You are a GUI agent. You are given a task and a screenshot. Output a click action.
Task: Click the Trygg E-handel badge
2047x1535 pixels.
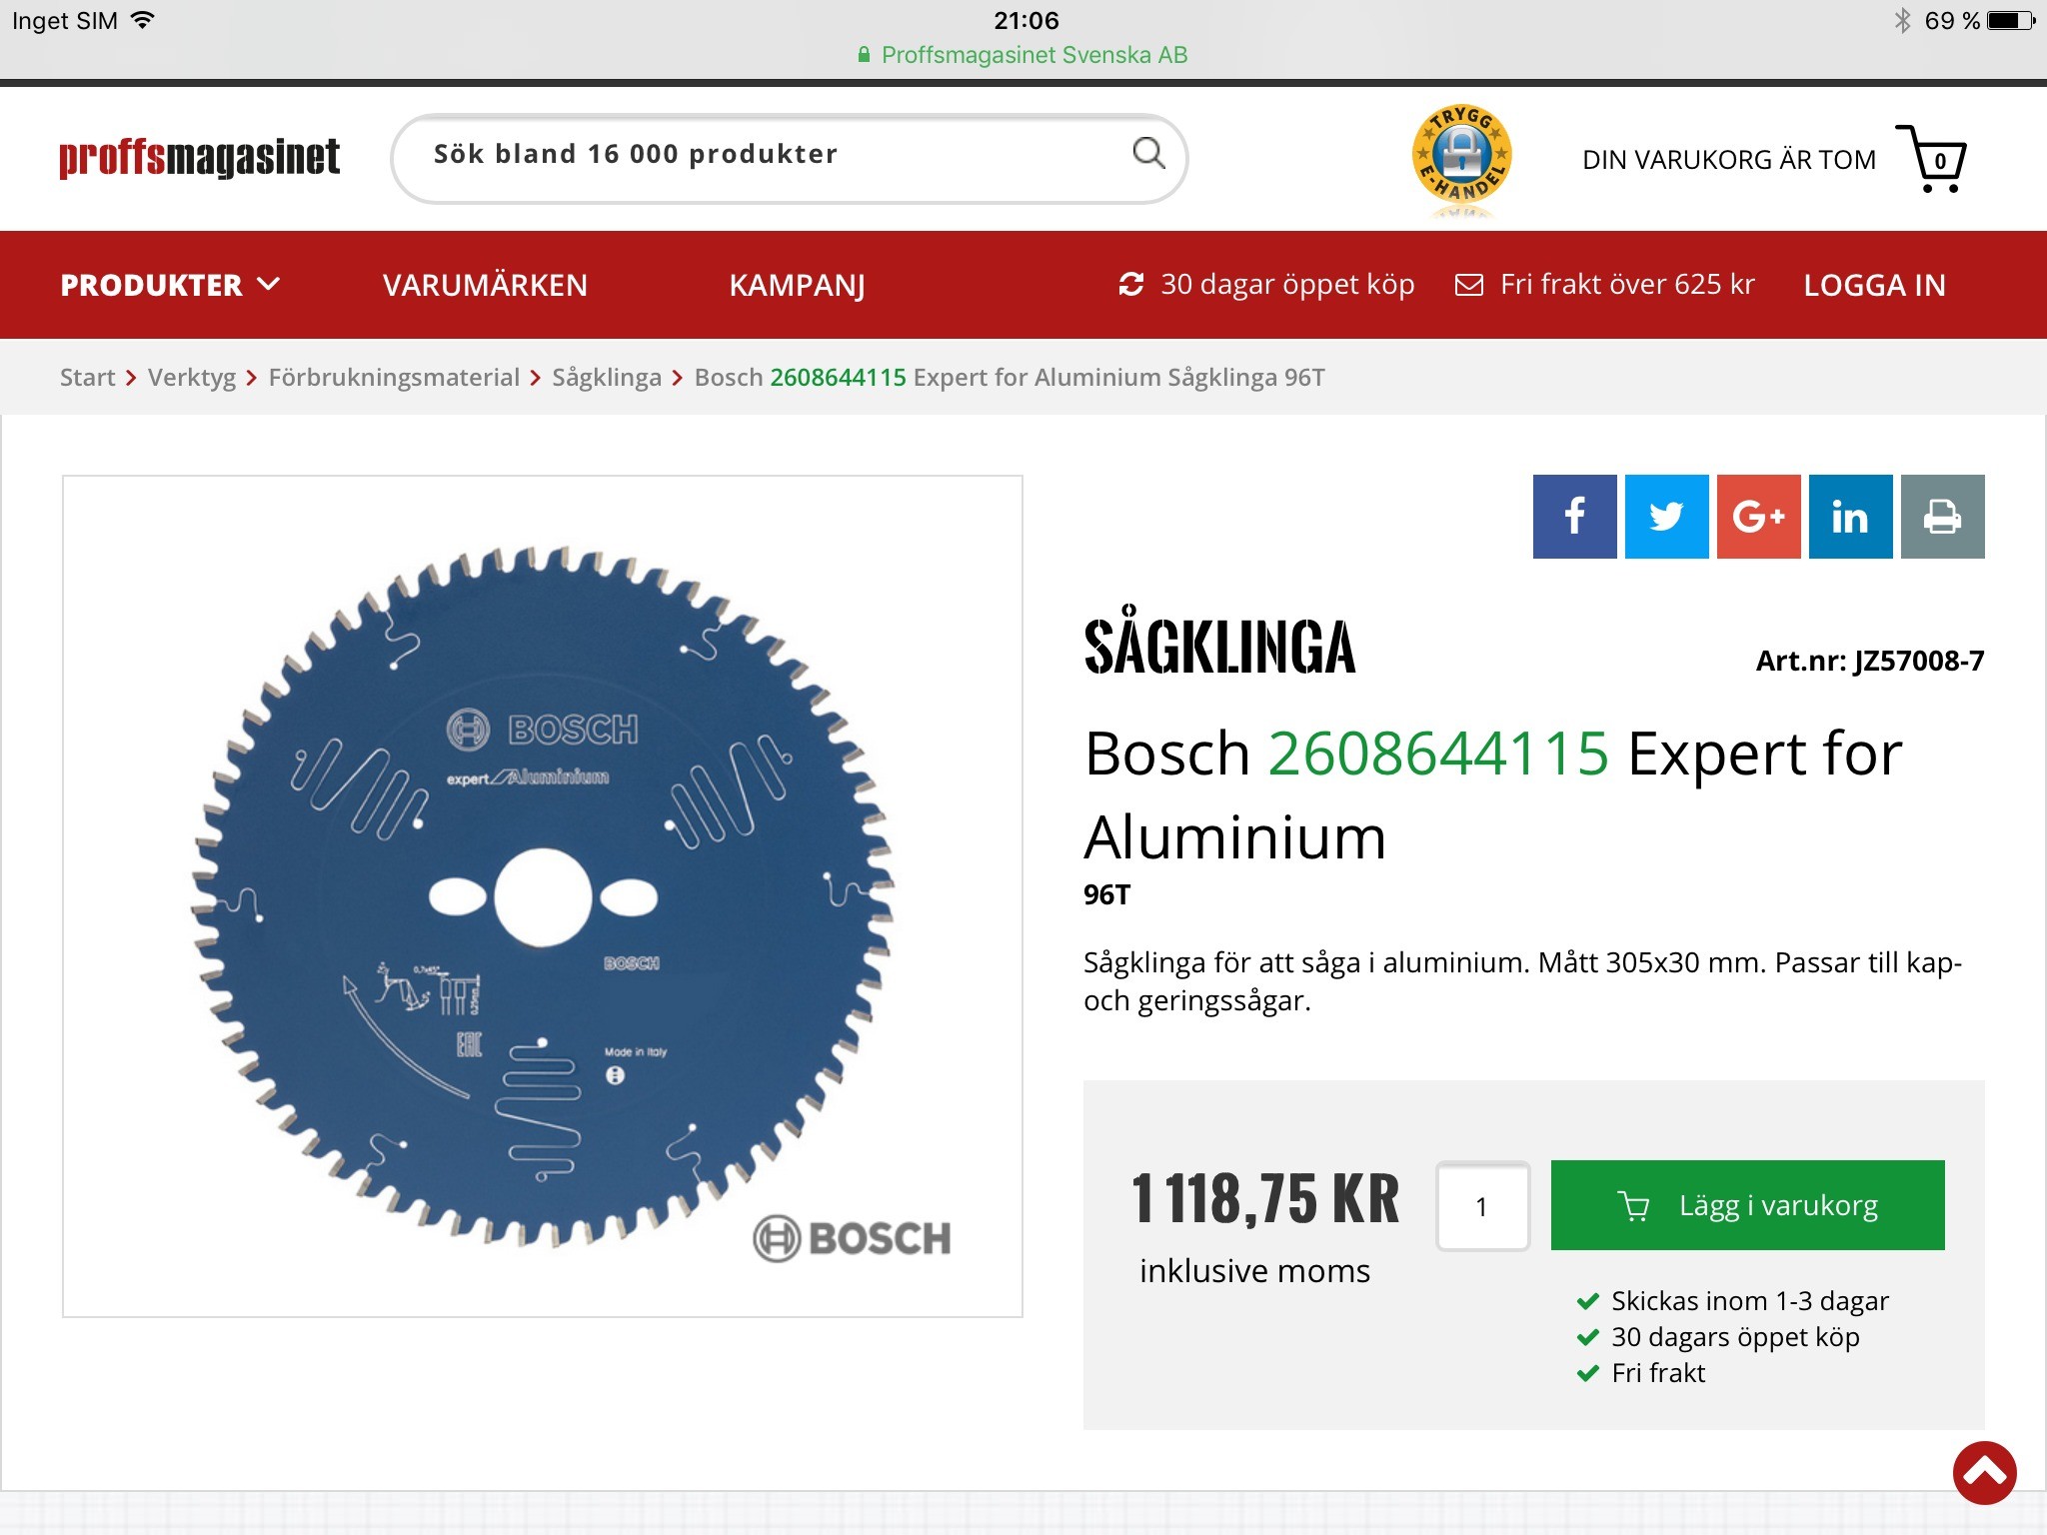pyautogui.click(x=1461, y=158)
